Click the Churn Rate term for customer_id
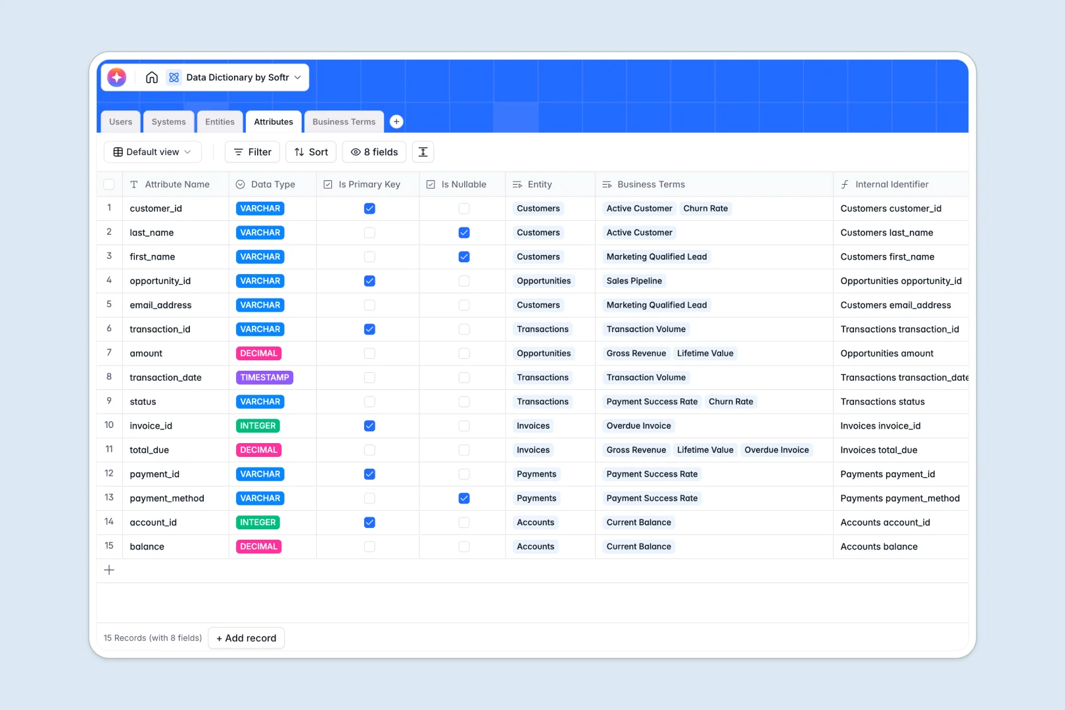This screenshot has height=710, width=1065. click(705, 208)
